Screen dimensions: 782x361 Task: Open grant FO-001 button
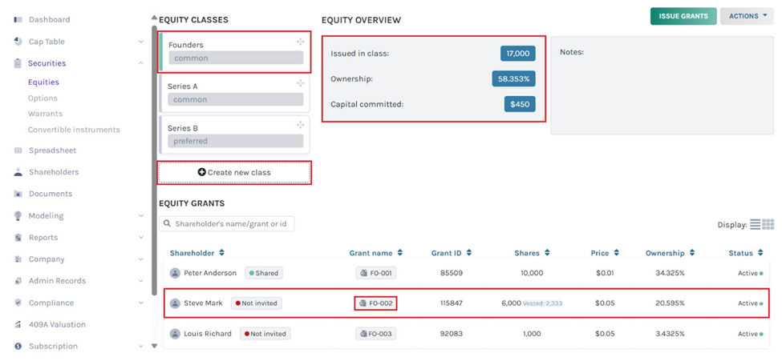[x=376, y=273]
